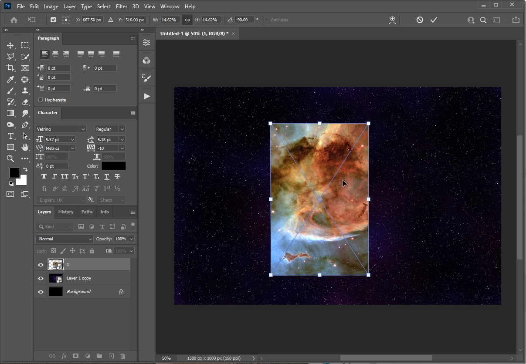Open search icon in options bar
The height and width of the screenshot is (364, 526).
(x=483, y=20)
